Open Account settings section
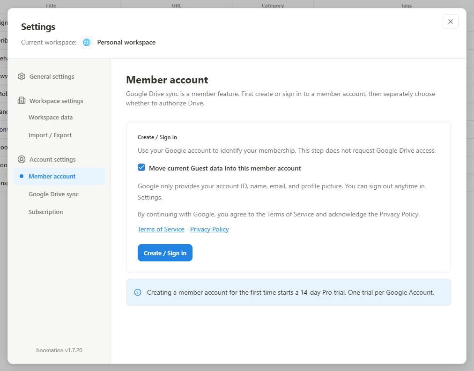Screen dimensions: 474x371 pos(52,159)
